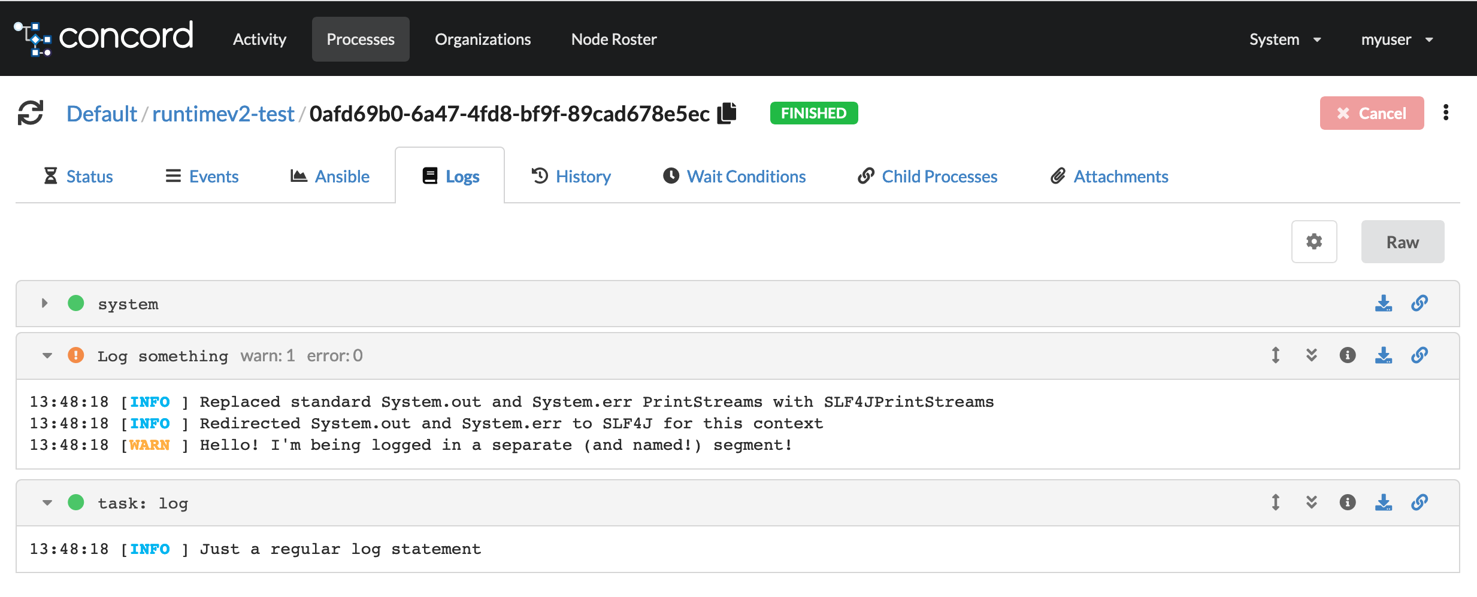
Task: Collapse the Log something segment
Action: tap(47, 356)
